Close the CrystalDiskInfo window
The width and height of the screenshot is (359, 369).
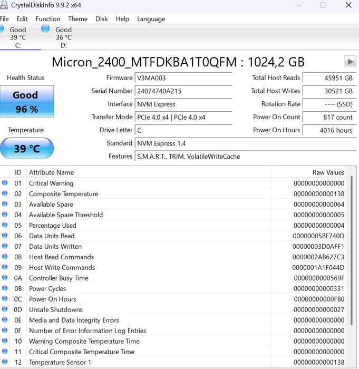348,5
